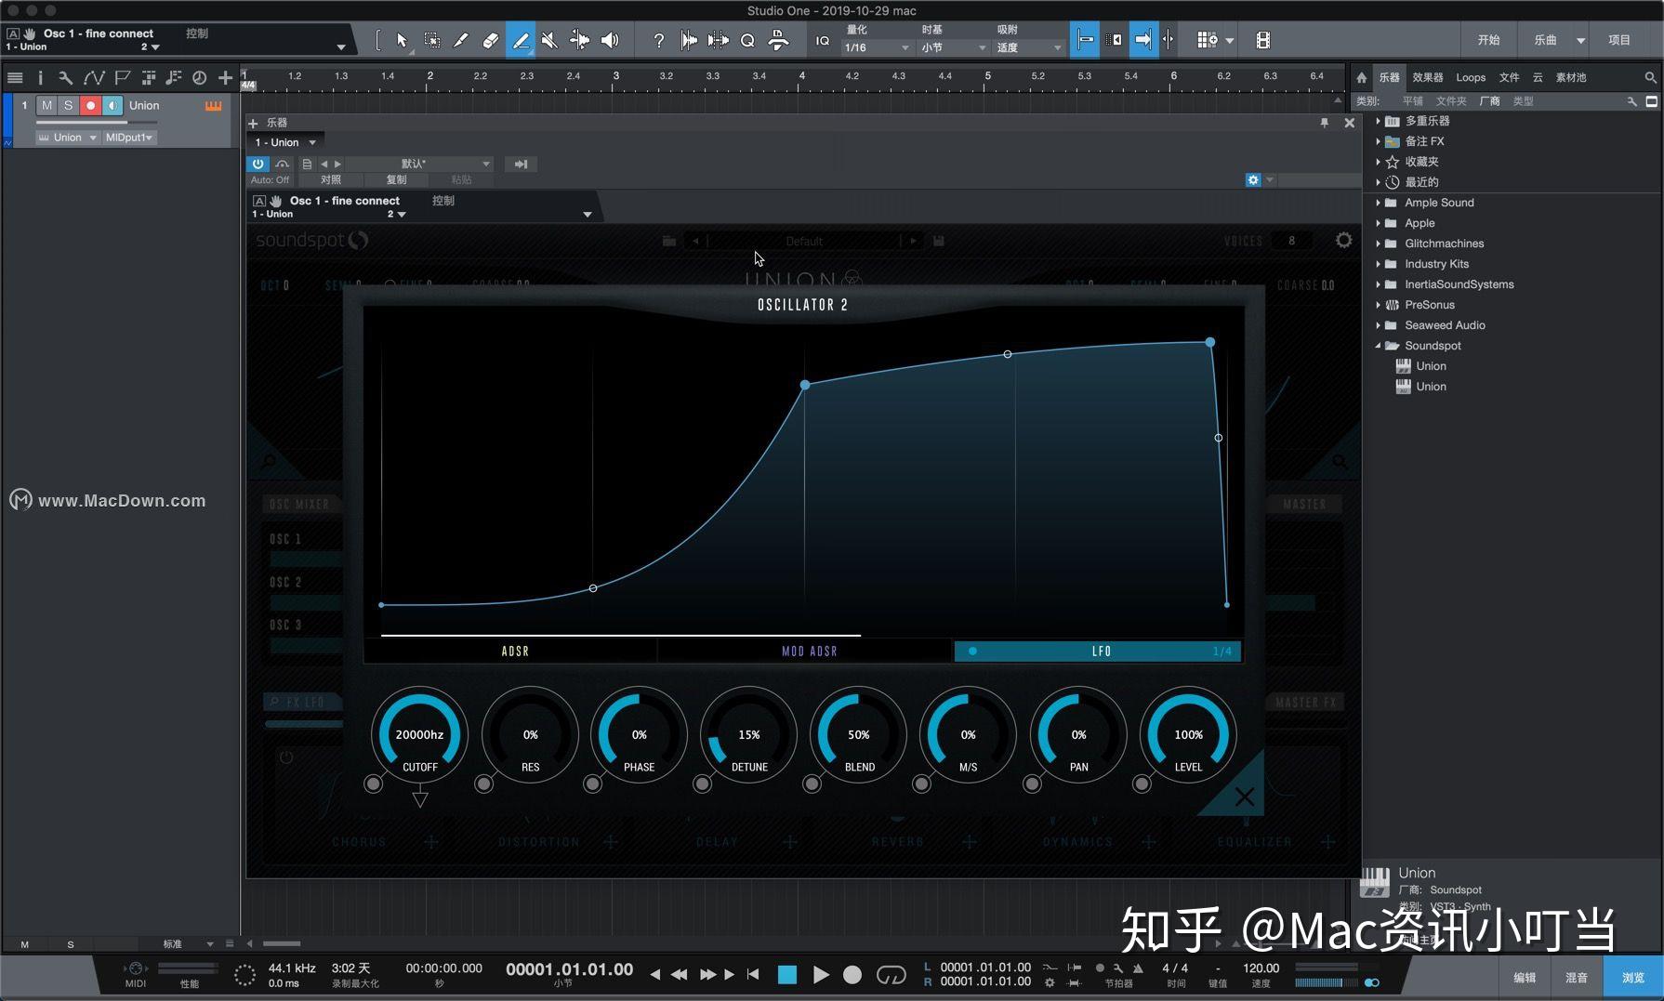
Task: Turn the CUTOFF knob control
Action: coord(418,734)
